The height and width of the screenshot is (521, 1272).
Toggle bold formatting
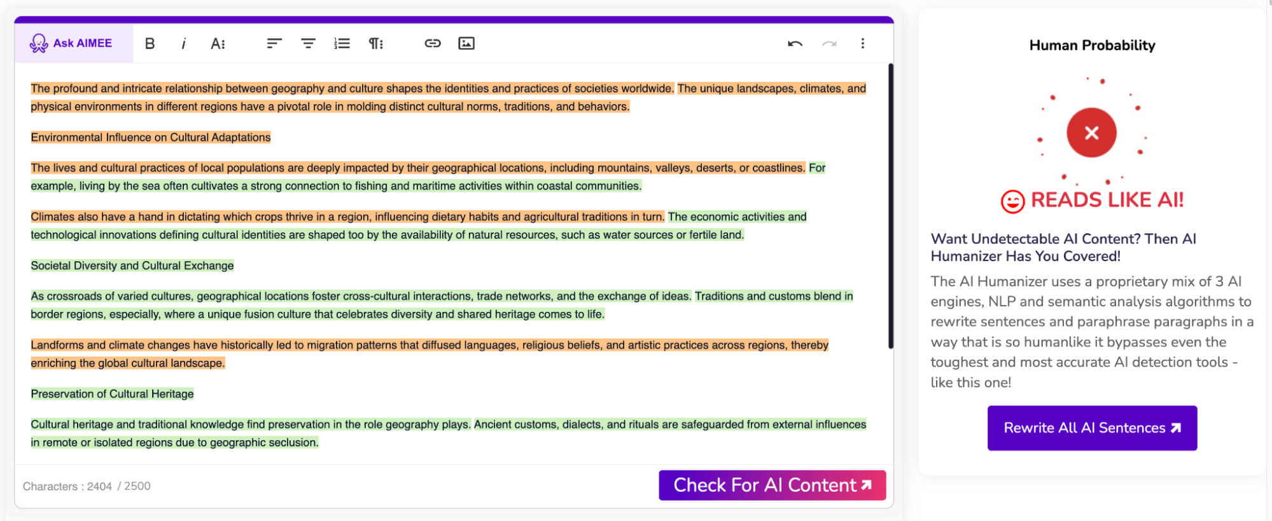click(x=150, y=43)
